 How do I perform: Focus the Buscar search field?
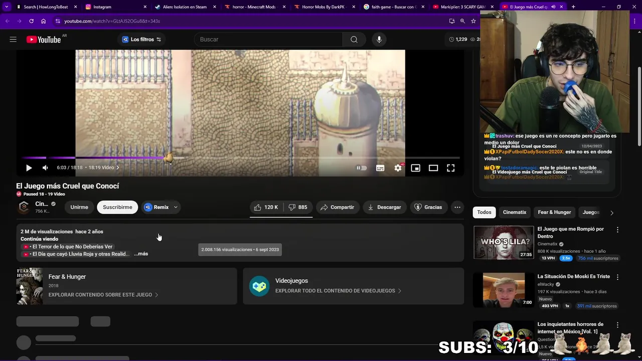pos(269,39)
